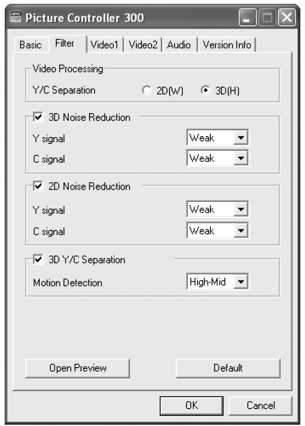Screen dimensions: 305x426
Task: Go to the Video2 tab
Action: pos(143,45)
